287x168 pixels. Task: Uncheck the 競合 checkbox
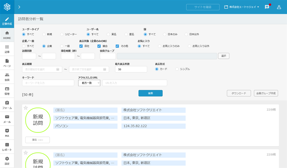tap(99, 46)
